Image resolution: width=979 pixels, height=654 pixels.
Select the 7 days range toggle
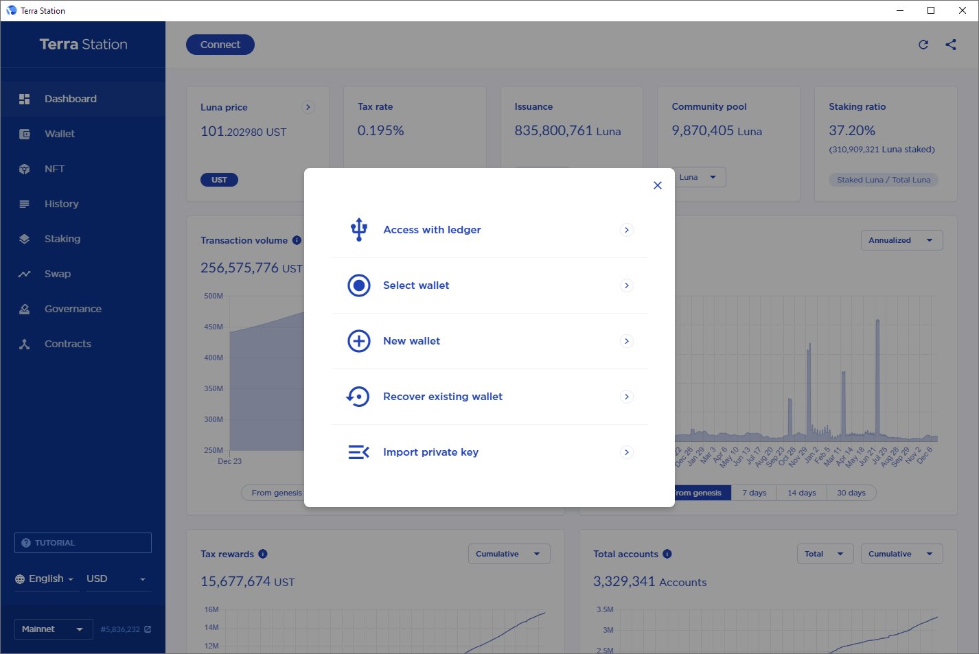(754, 493)
